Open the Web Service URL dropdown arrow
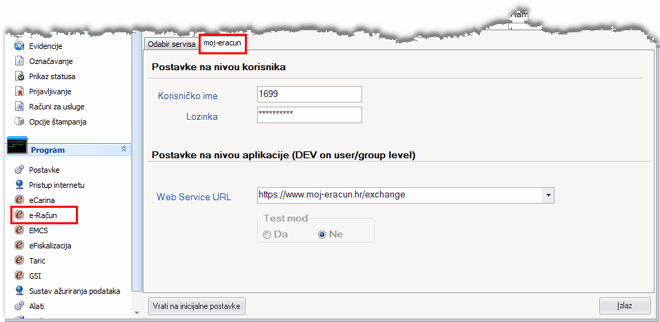Viewport: 660px width, 322px height. point(548,195)
